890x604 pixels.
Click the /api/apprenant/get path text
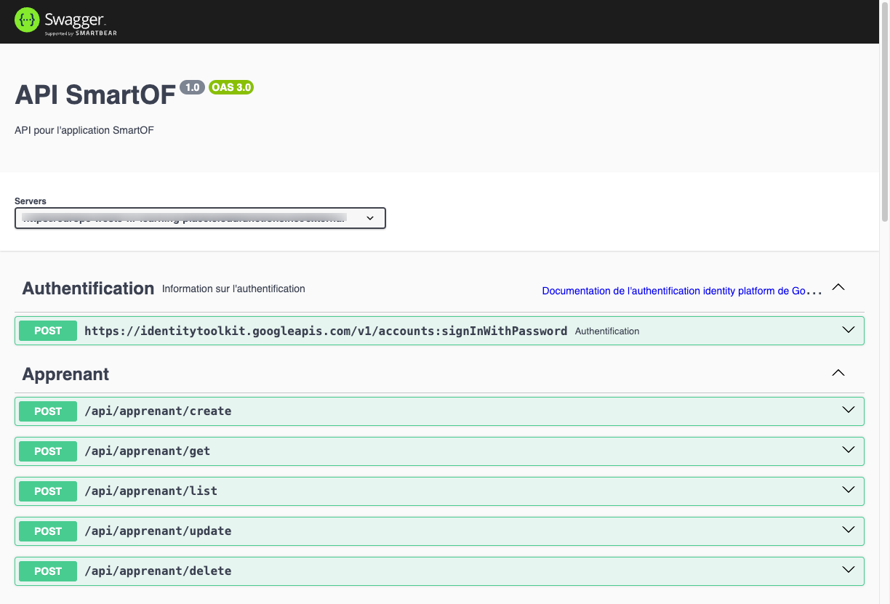click(x=147, y=451)
